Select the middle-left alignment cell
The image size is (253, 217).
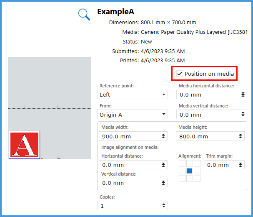point(182,171)
